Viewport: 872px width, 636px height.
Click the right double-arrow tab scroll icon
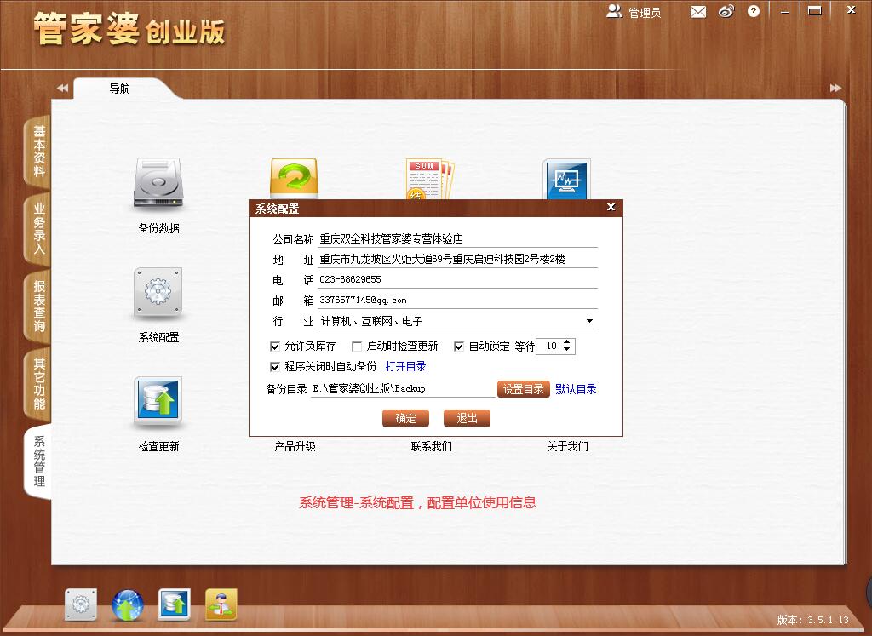[835, 88]
